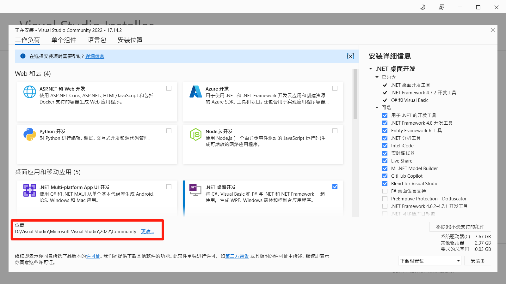Screen dimensions: 506x284
Task: Uncheck the live debugger option (实时调试器)
Action: pos(385,153)
